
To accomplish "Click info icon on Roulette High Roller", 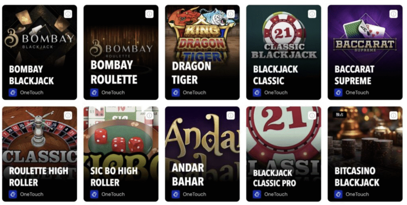I will point(68,115).
